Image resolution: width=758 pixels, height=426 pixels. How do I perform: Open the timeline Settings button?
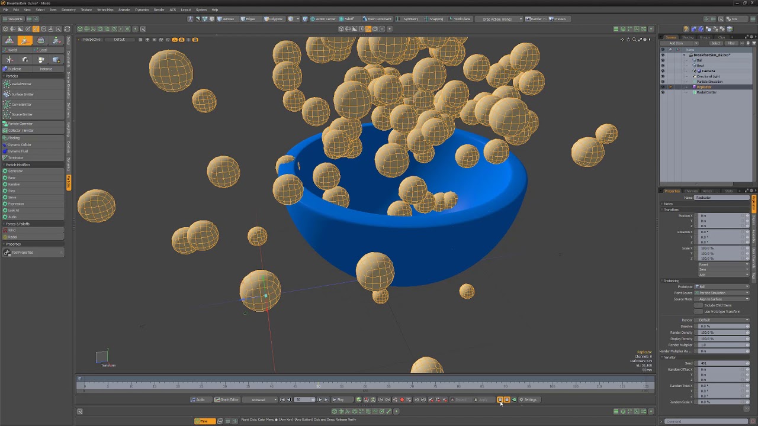pyautogui.click(x=528, y=399)
